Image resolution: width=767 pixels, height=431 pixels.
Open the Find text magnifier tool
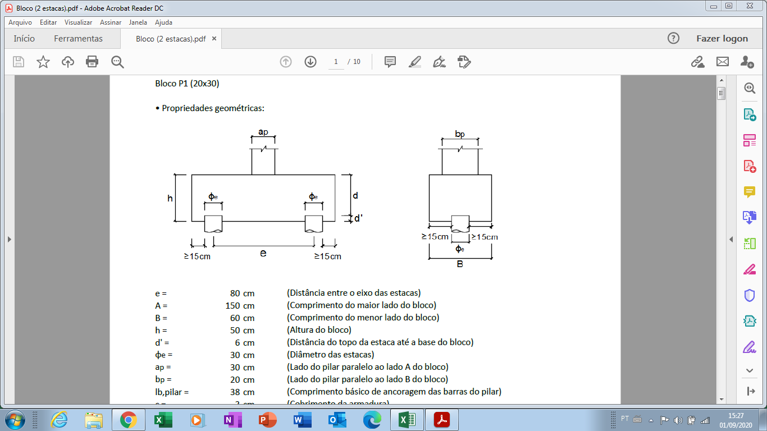117,62
